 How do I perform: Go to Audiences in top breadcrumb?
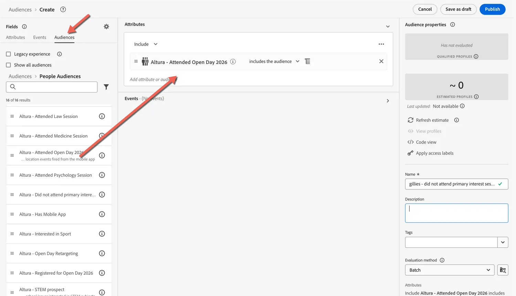tap(20, 10)
